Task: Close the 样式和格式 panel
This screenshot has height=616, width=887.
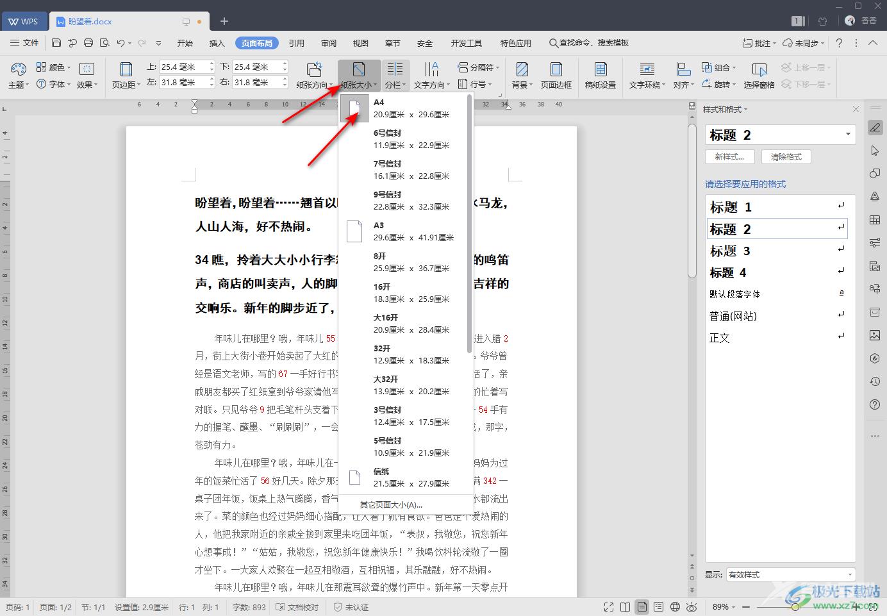Action: click(x=856, y=110)
